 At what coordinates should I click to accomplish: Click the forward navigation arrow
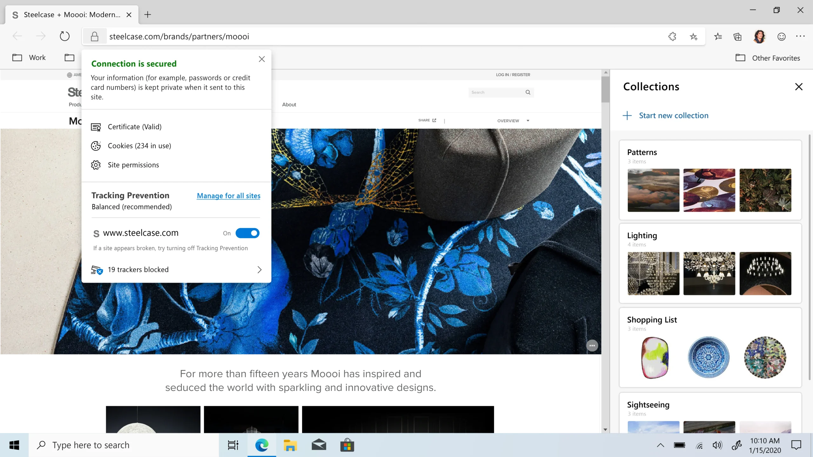pos(41,36)
